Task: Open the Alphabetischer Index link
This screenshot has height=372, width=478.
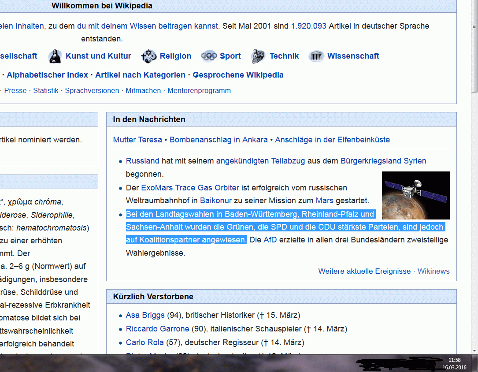Action: tap(47, 75)
